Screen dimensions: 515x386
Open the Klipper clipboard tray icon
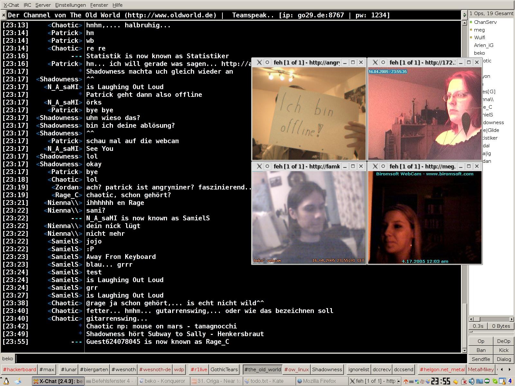[x=428, y=381]
